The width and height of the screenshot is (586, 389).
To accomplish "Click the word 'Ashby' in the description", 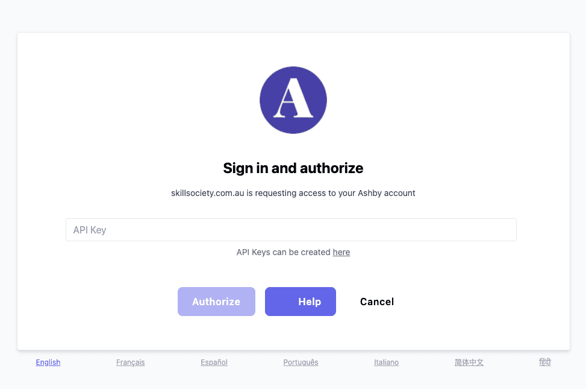I will [370, 194].
